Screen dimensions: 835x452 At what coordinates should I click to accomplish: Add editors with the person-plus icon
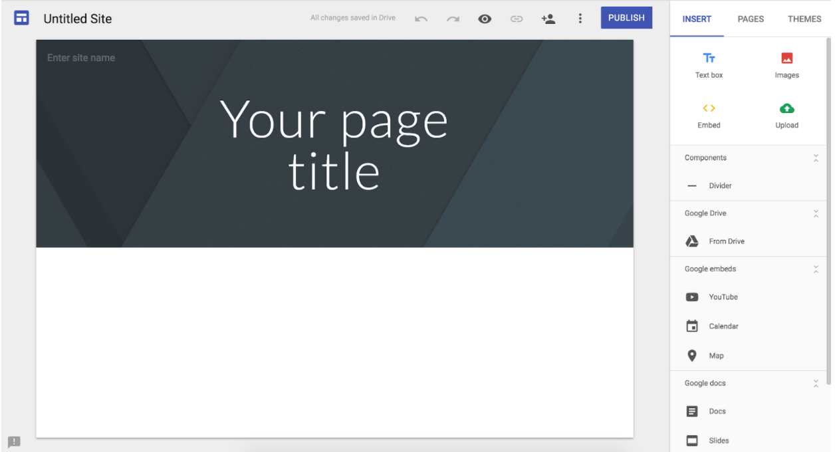point(548,19)
